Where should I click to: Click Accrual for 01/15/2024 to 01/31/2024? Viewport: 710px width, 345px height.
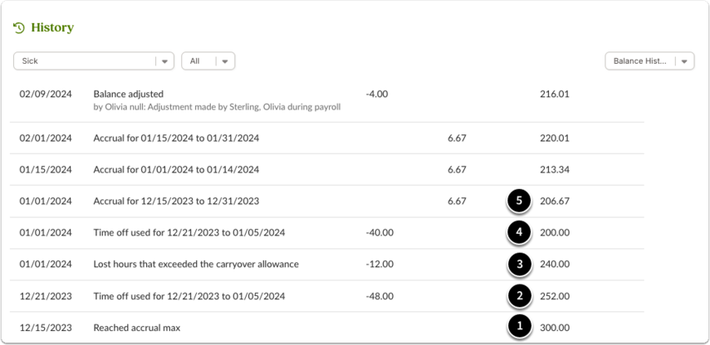176,138
